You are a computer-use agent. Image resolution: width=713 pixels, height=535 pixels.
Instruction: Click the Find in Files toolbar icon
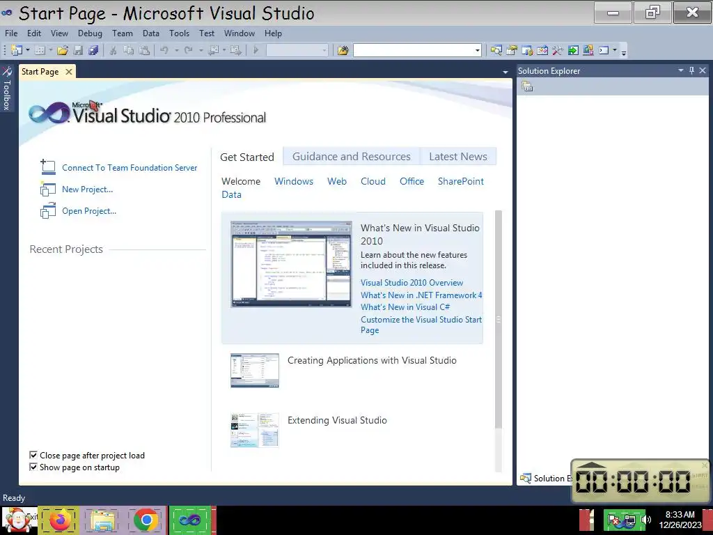click(x=343, y=50)
